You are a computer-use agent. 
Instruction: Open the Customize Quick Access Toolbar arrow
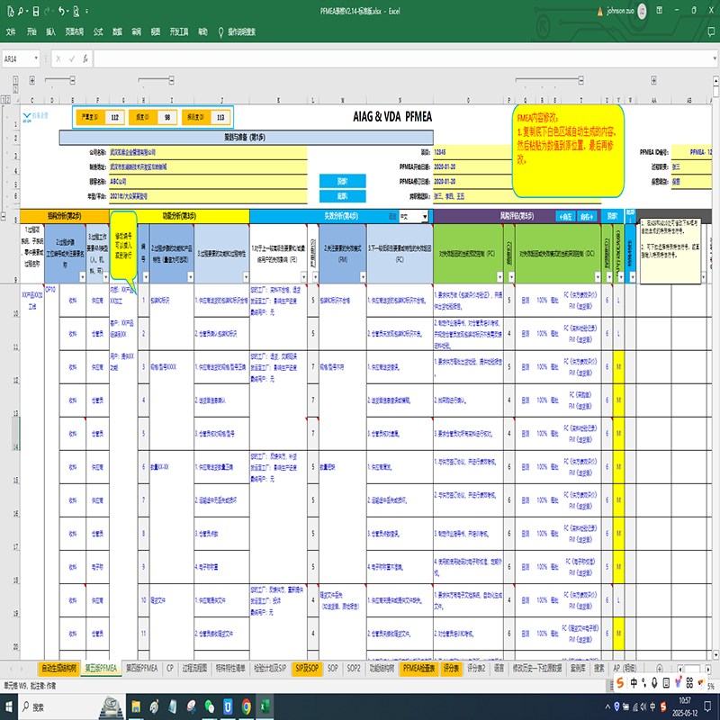pos(86,11)
